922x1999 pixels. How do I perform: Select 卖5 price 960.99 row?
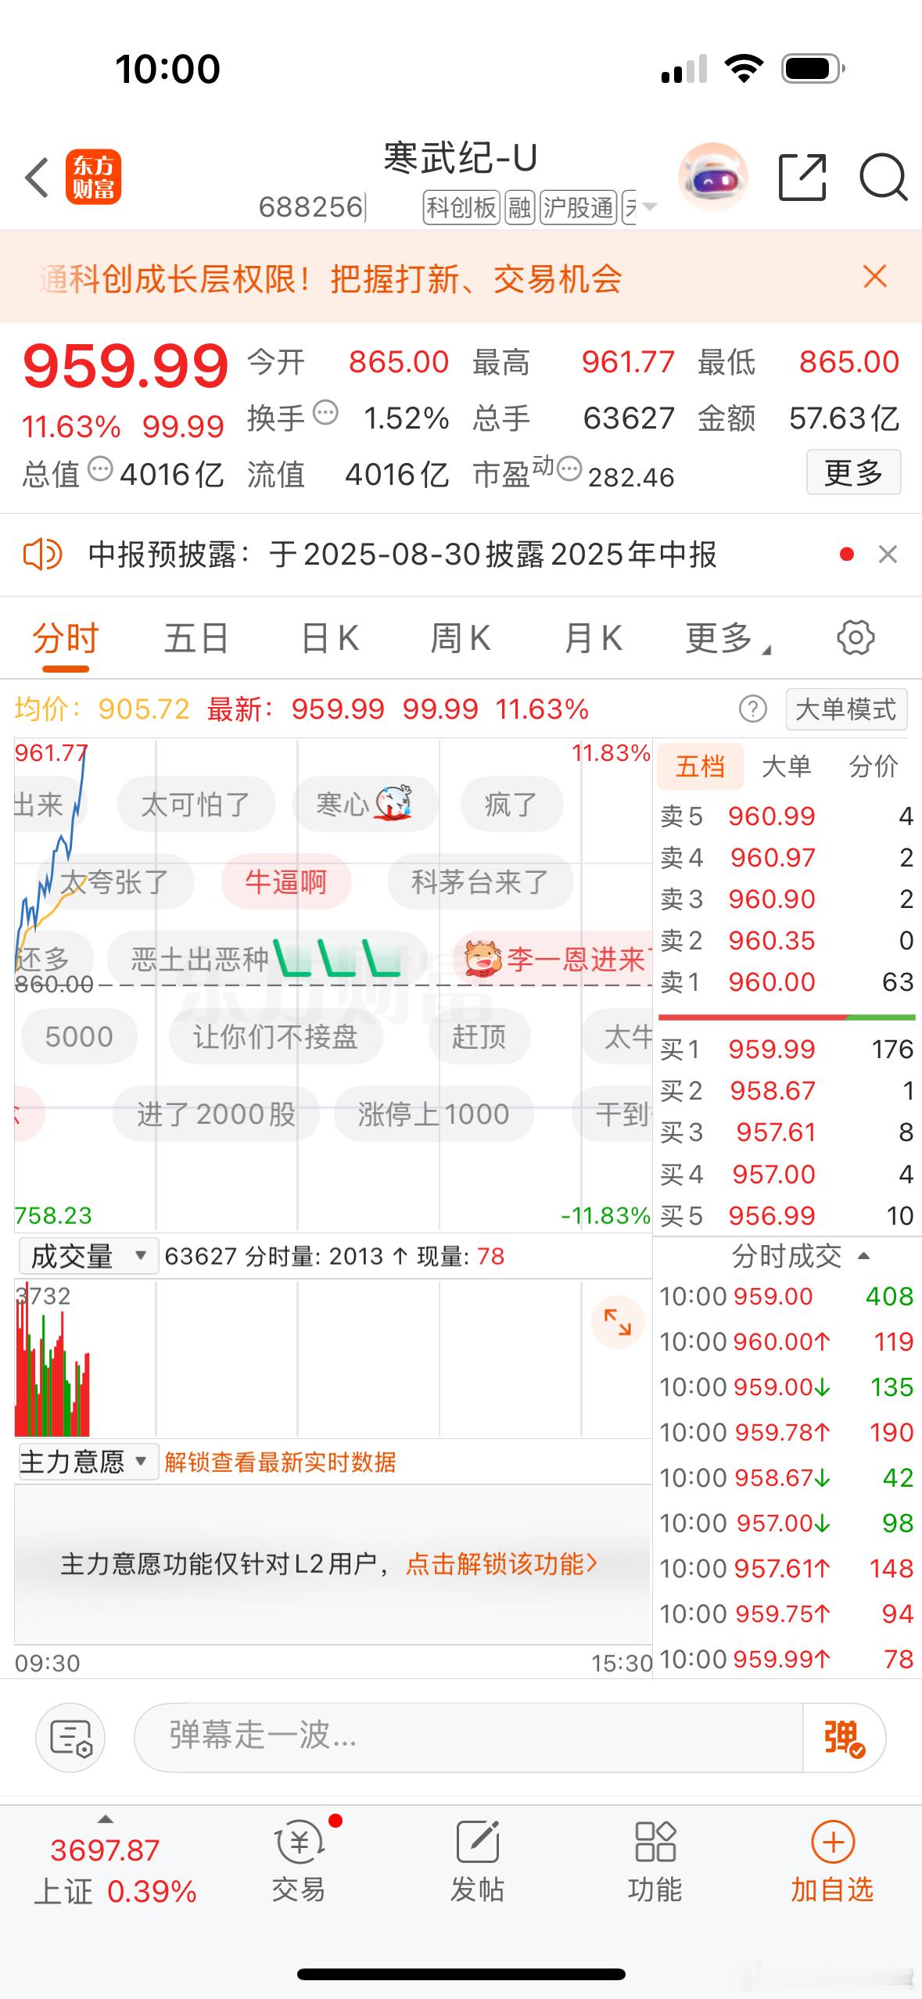[x=787, y=816]
